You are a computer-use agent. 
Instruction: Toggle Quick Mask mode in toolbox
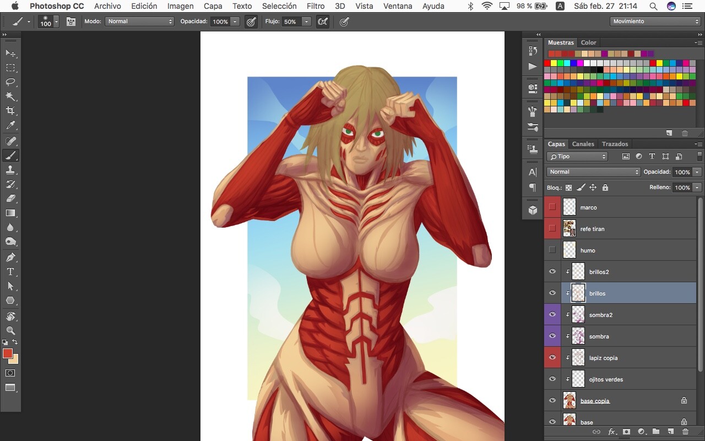point(10,373)
